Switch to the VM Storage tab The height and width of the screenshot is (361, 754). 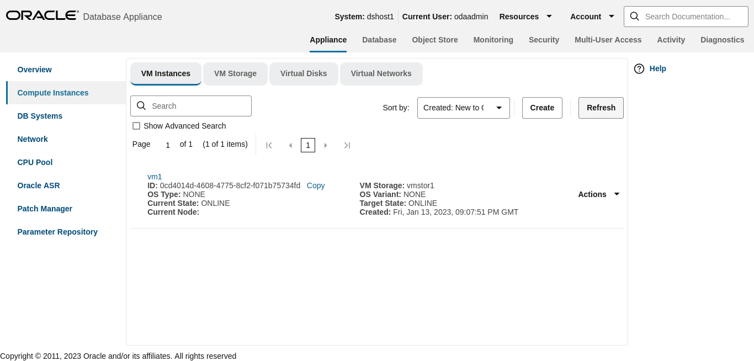235,73
